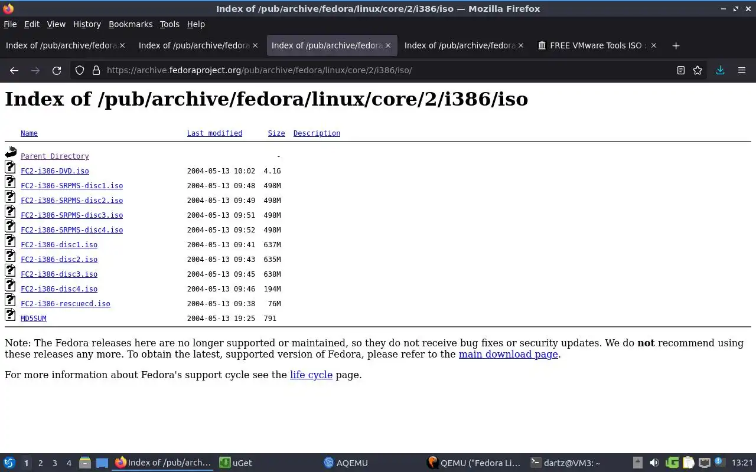
Task: Go back to the previous page
Action: click(x=14, y=70)
